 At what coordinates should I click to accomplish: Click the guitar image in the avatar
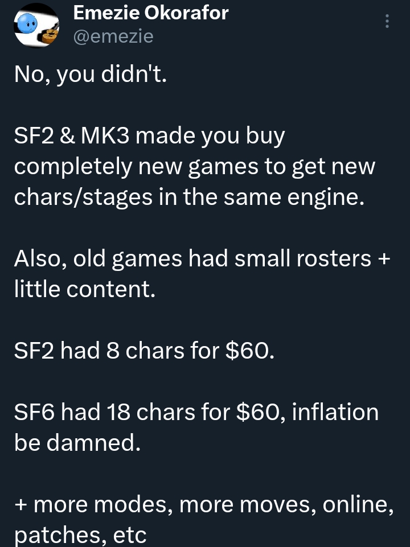tap(51, 35)
